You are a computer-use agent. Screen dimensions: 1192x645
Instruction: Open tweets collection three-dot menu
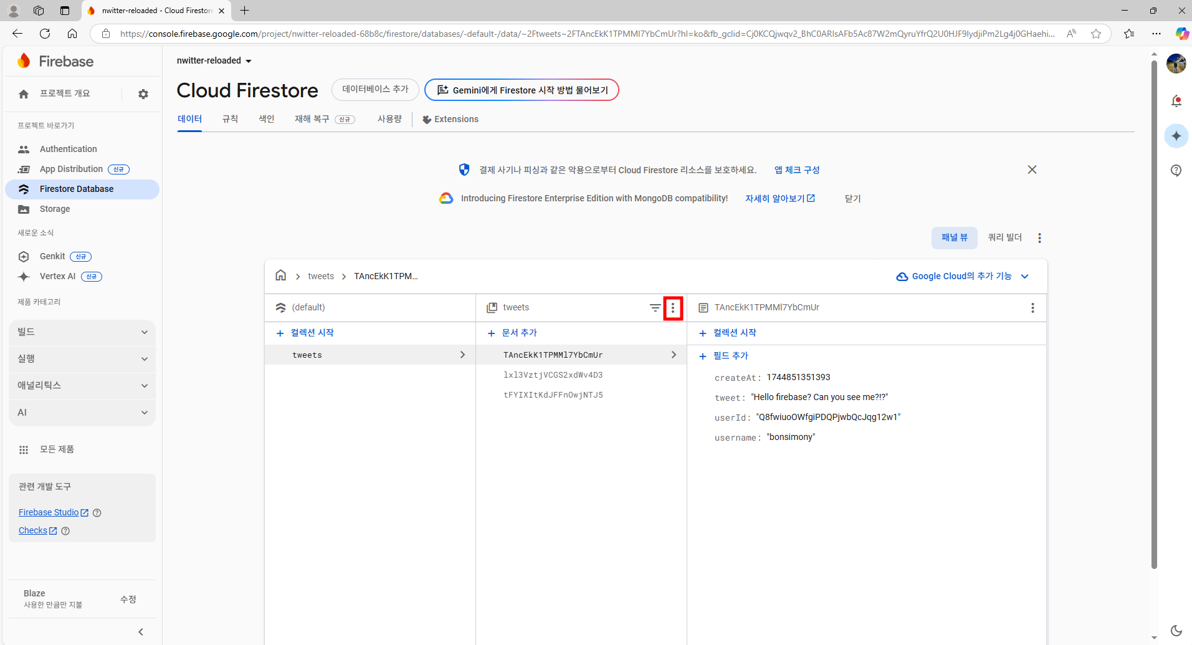point(673,308)
